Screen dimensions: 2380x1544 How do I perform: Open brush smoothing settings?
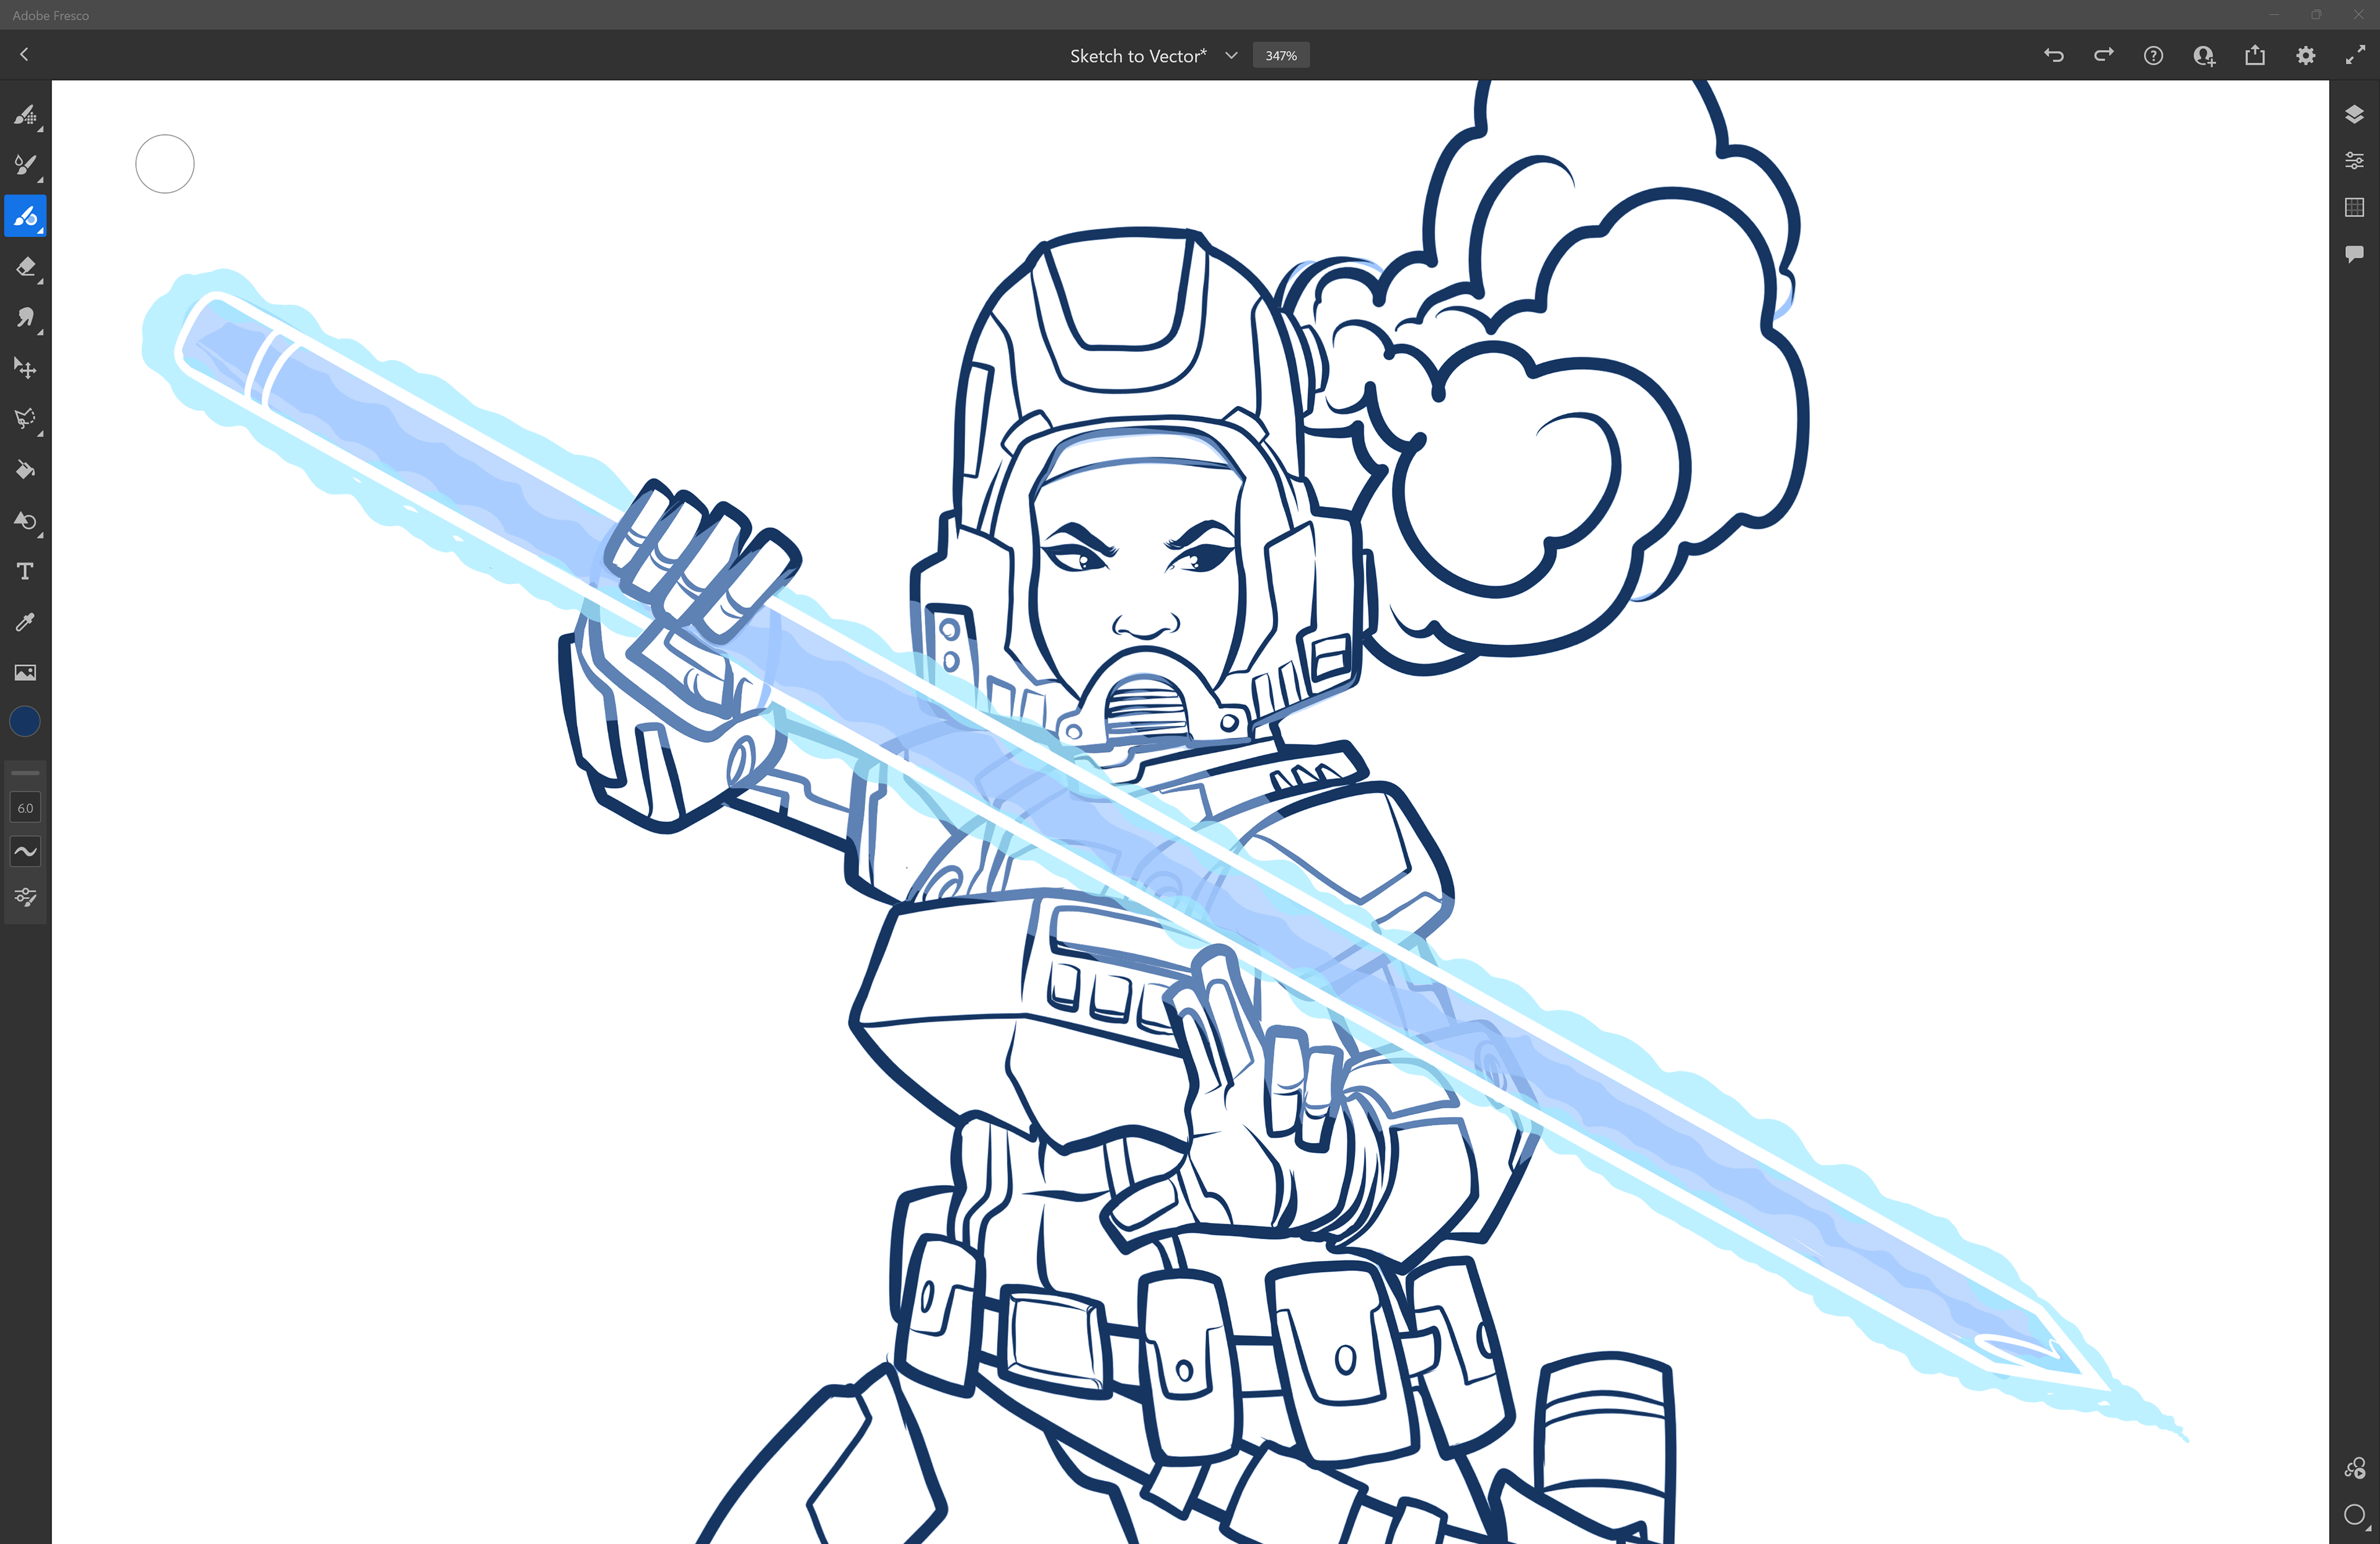click(x=25, y=851)
